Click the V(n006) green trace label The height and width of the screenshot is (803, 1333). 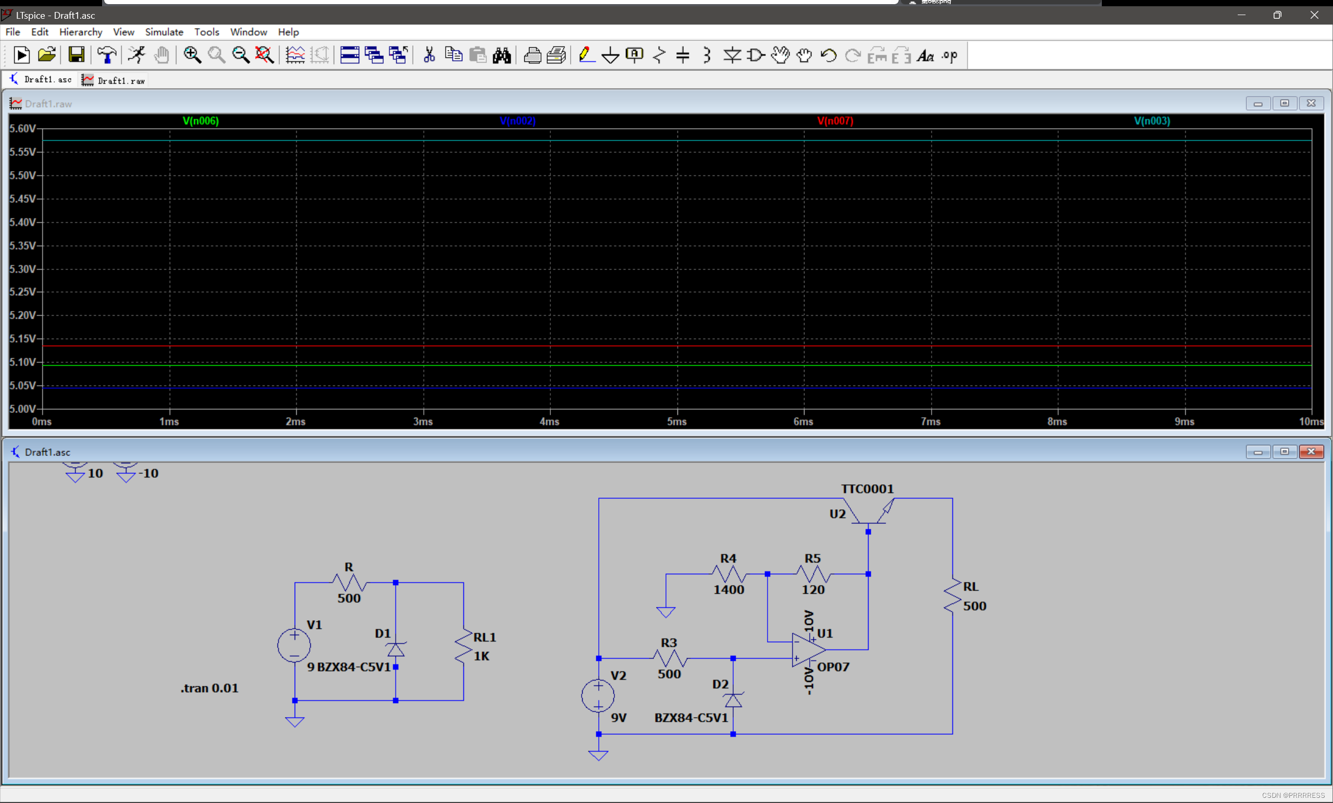click(200, 121)
